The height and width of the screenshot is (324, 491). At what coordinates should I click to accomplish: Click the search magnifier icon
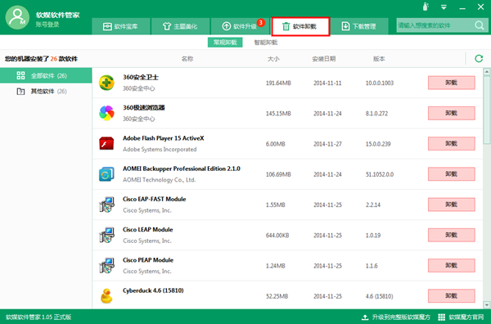click(479, 25)
